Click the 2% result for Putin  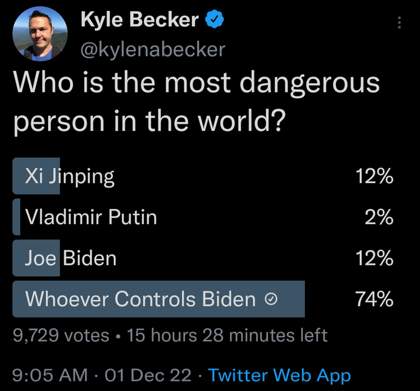pos(379,217)
